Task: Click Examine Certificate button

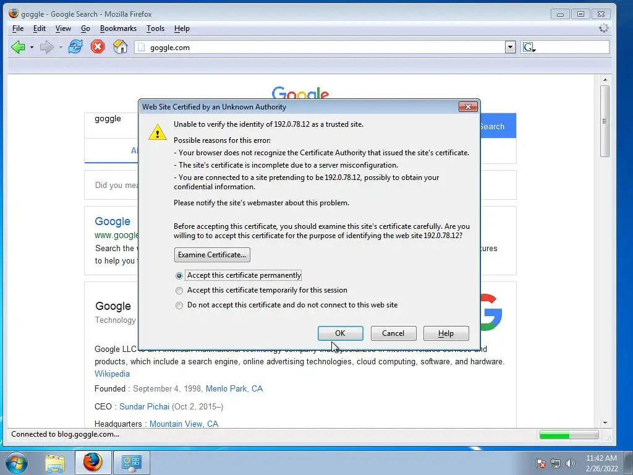Action: (212, 254)
